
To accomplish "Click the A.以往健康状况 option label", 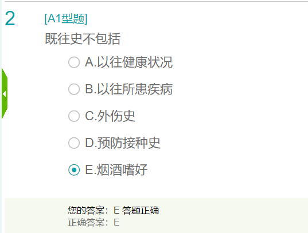I will point(128,62).
